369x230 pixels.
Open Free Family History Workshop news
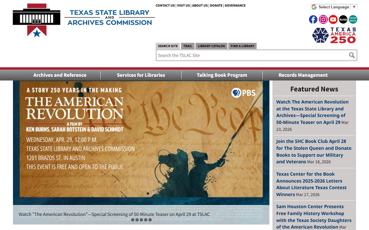point(314,217)
